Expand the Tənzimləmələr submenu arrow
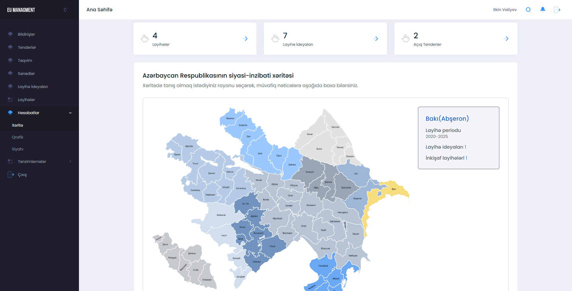Viewport: 572px width, 291px height. [70, 161]
